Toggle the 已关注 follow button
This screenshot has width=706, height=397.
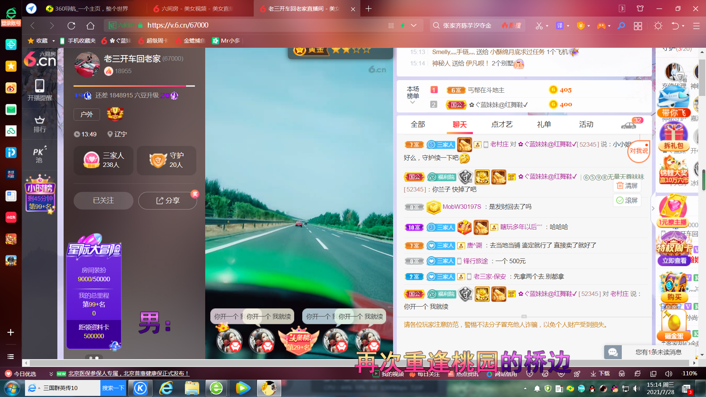(x=103, y=201)
